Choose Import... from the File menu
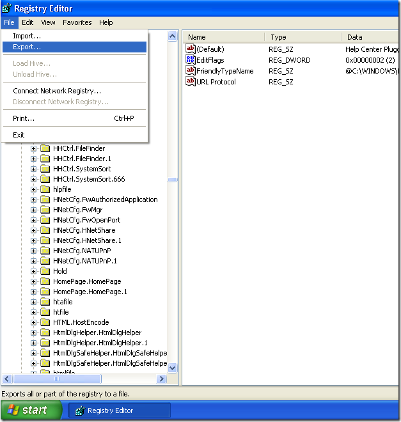Screen dimensions: 401x422 pos(75,36)
